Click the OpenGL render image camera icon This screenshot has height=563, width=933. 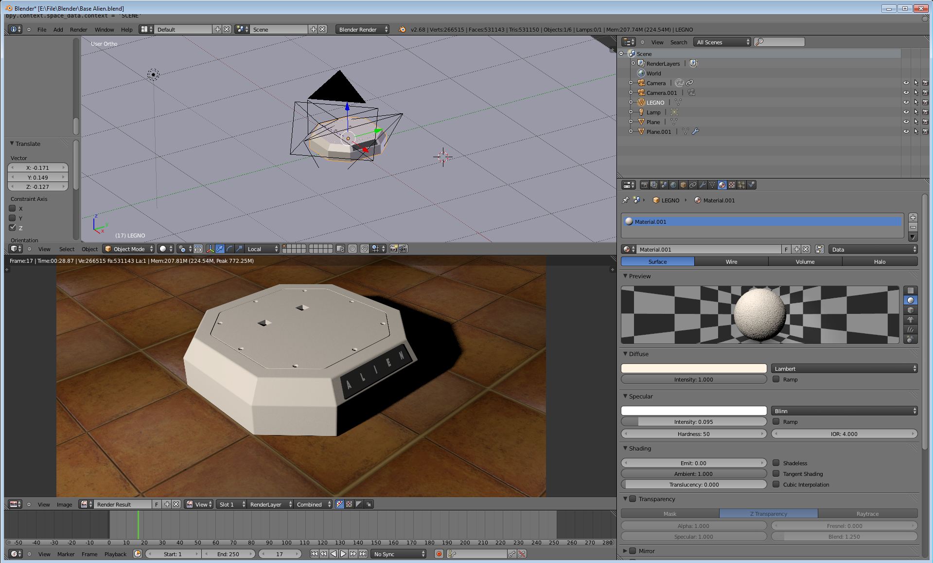tap(394, 249)
